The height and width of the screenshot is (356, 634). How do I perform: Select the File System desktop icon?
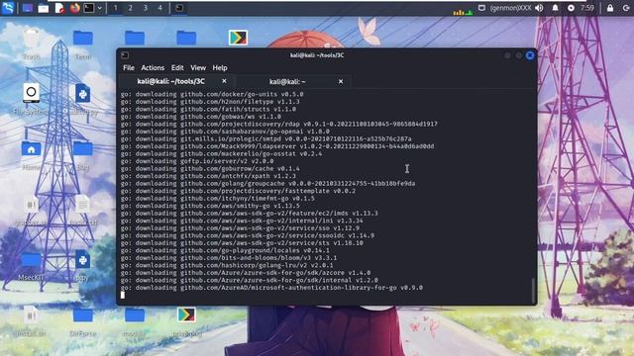pyautogui.click(x=31, y=99)
